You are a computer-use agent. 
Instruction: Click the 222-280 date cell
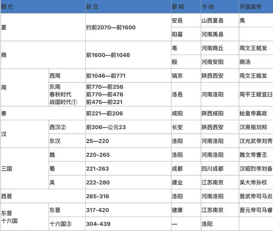point(128,182)
